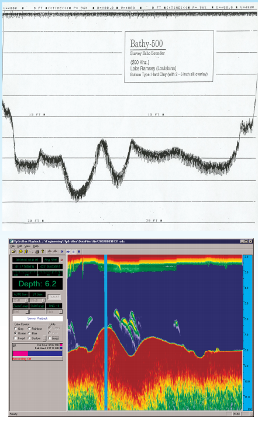
Task: Click the Zoom Range button
Action: (x=20, y=306)
